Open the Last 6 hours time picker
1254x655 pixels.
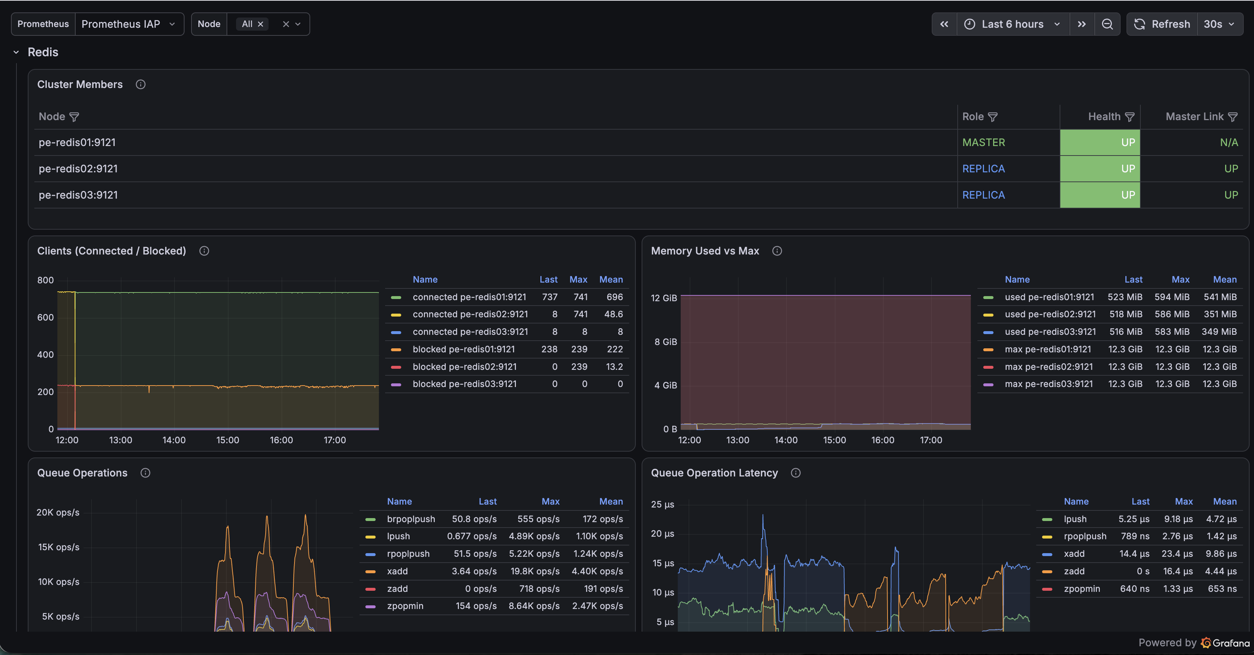point(1012,24)
